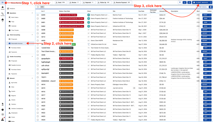The height and width of the screenshot is (122, 213).
Task: Open Payable Invoices under Vendor Accounting
Action: point(16,65)
